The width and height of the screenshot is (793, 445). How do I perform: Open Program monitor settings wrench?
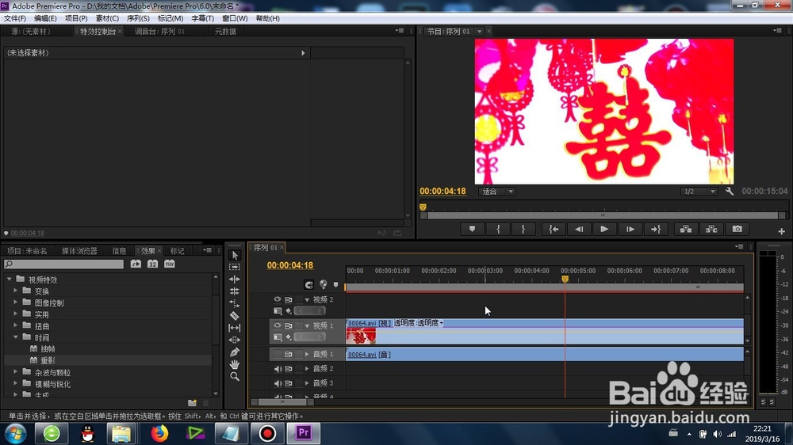tap(730, 192)
